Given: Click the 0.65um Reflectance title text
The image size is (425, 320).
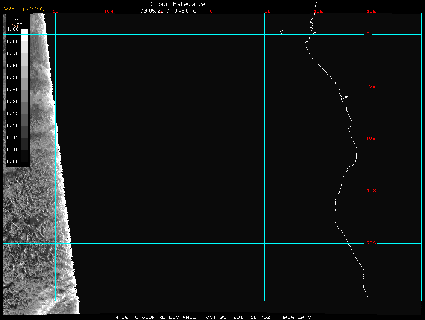Looking at the screenshot, I should [x=178, y=4].
